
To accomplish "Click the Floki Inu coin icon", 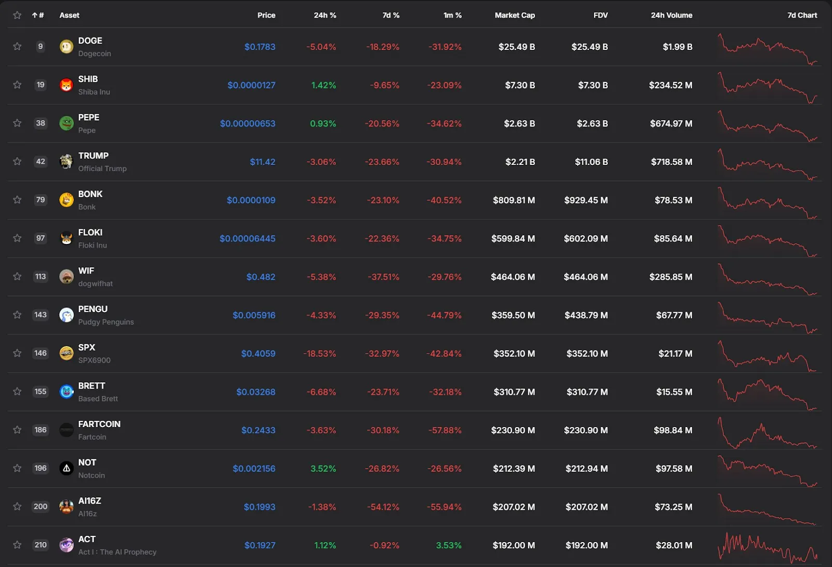I will 67,238.
